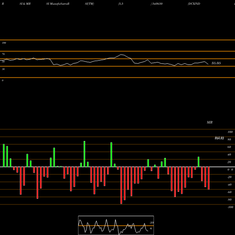Click the current RSI value 35.05
This screenshot has height=235, width=235.
pos(216,63)
